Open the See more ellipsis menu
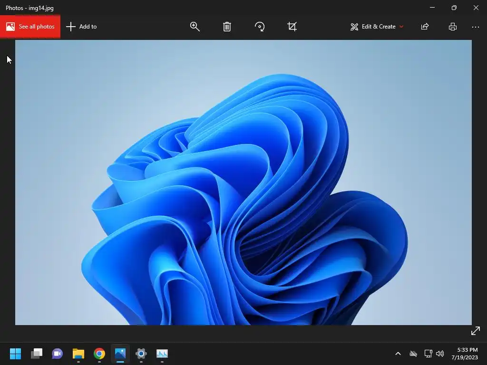Image resolution: width=487 pixels, height=365 pixels. [476, 27]
